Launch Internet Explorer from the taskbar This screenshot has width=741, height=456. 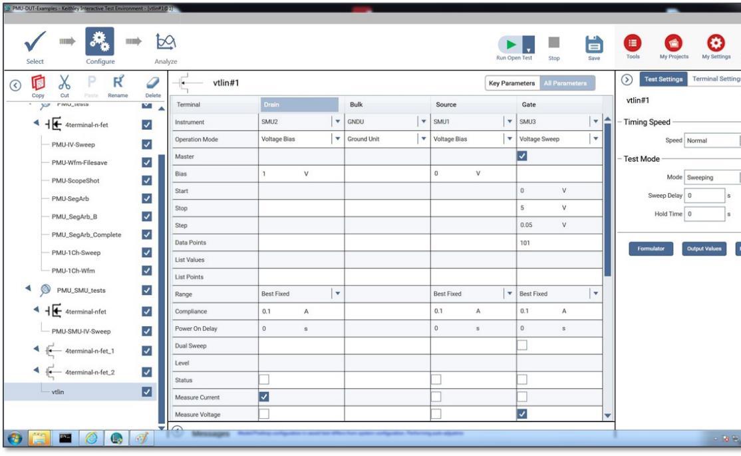[x=90, y=439]
